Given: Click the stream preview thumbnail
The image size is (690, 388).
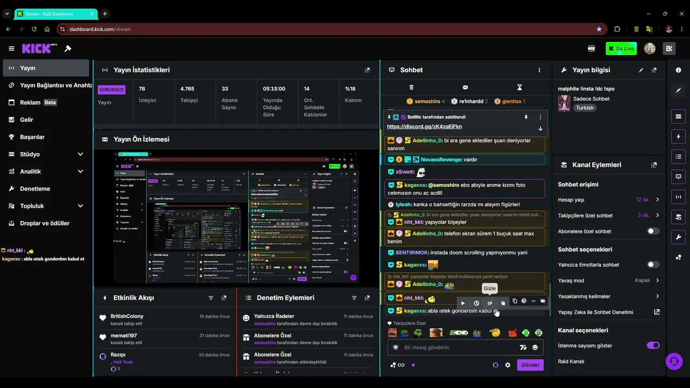Looking at the screenshot, I should 236,217.
